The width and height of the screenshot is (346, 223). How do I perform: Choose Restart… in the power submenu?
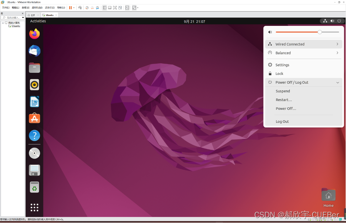[x=303, y=100]
